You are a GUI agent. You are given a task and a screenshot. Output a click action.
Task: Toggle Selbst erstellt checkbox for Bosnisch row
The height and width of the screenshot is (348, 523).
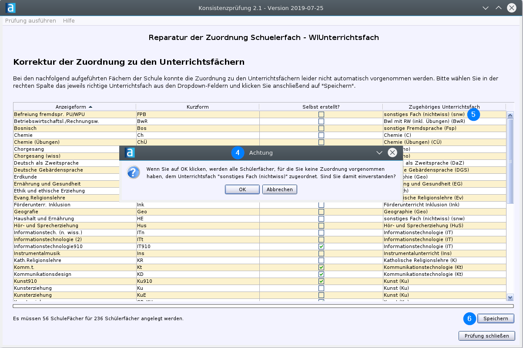[x=321, y=128]
